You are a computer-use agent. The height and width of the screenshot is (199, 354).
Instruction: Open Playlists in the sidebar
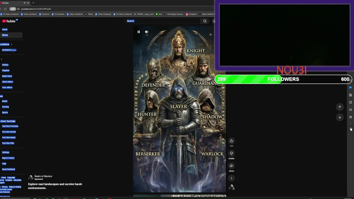[6, 70]
